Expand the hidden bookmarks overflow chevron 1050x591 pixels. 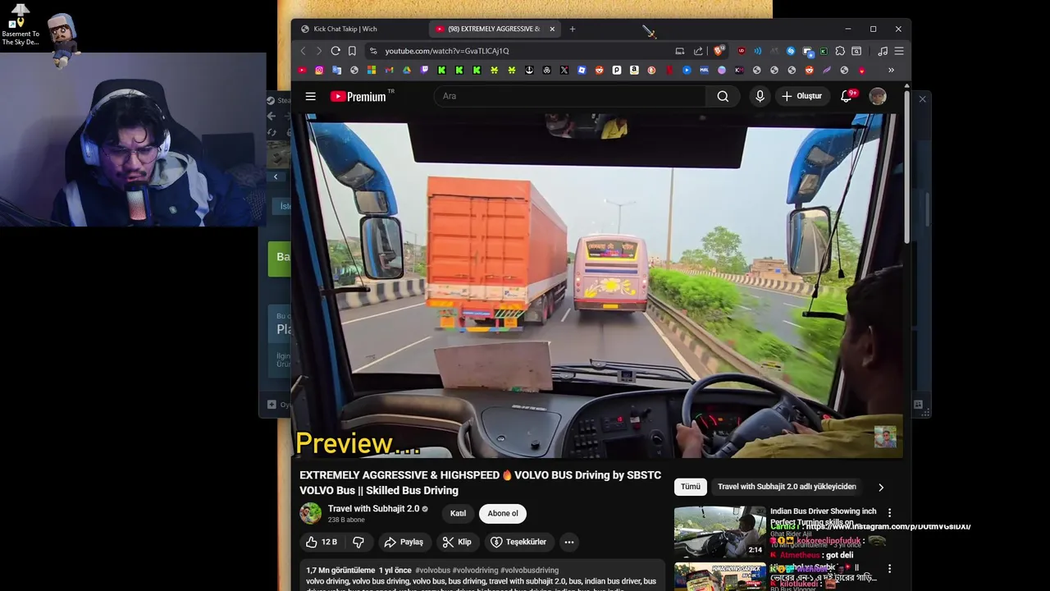tap(891, 71)
